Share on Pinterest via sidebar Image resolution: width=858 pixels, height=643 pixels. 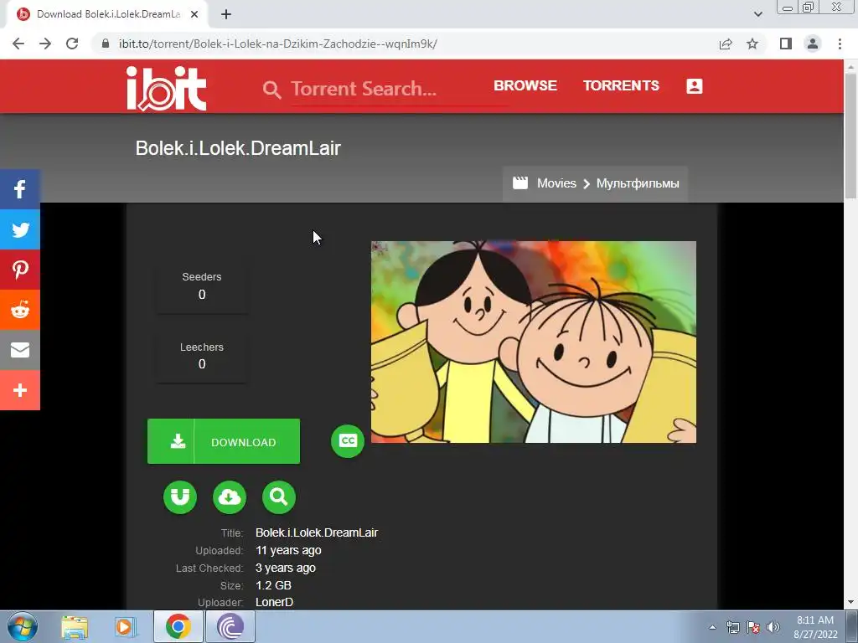click(20, 270)
